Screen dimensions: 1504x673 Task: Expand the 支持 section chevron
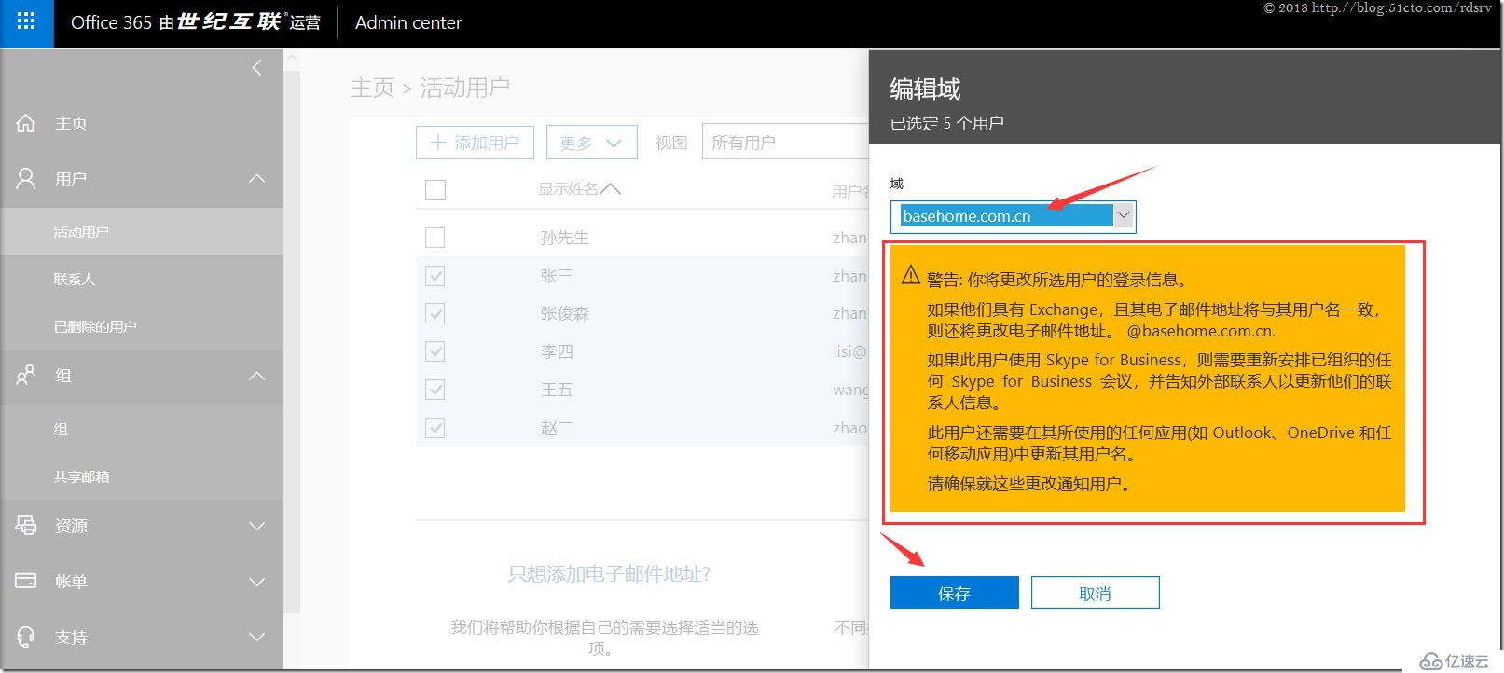(x=257, y=638)
